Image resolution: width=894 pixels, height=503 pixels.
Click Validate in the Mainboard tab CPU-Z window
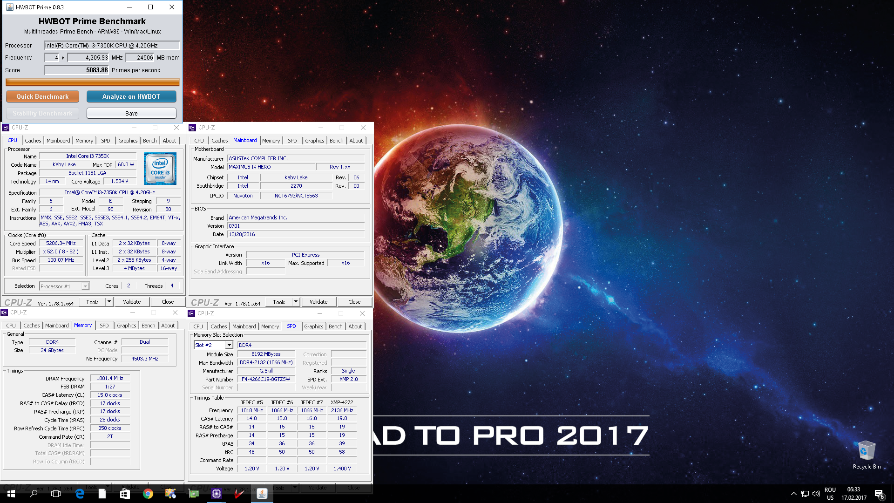pos(318,302)
